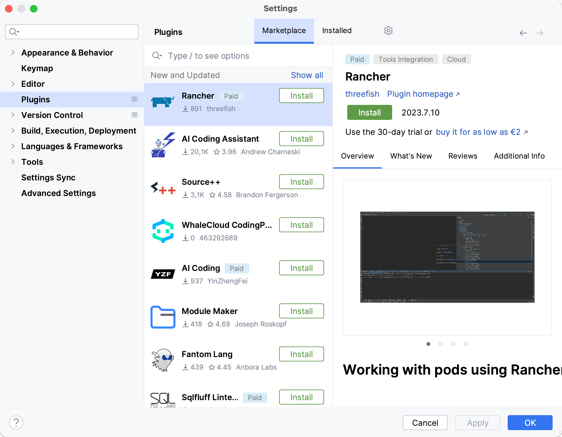
Task: Select the third screenshot carousel dot
Action: (x=453, y=344)
